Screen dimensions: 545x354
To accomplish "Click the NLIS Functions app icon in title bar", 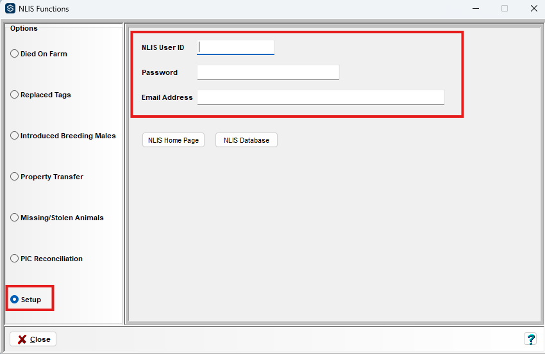I will (10, 8).
